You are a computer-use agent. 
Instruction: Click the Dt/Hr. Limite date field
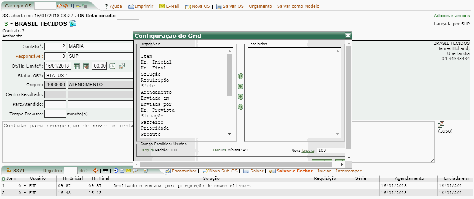[x=58, y=66]
